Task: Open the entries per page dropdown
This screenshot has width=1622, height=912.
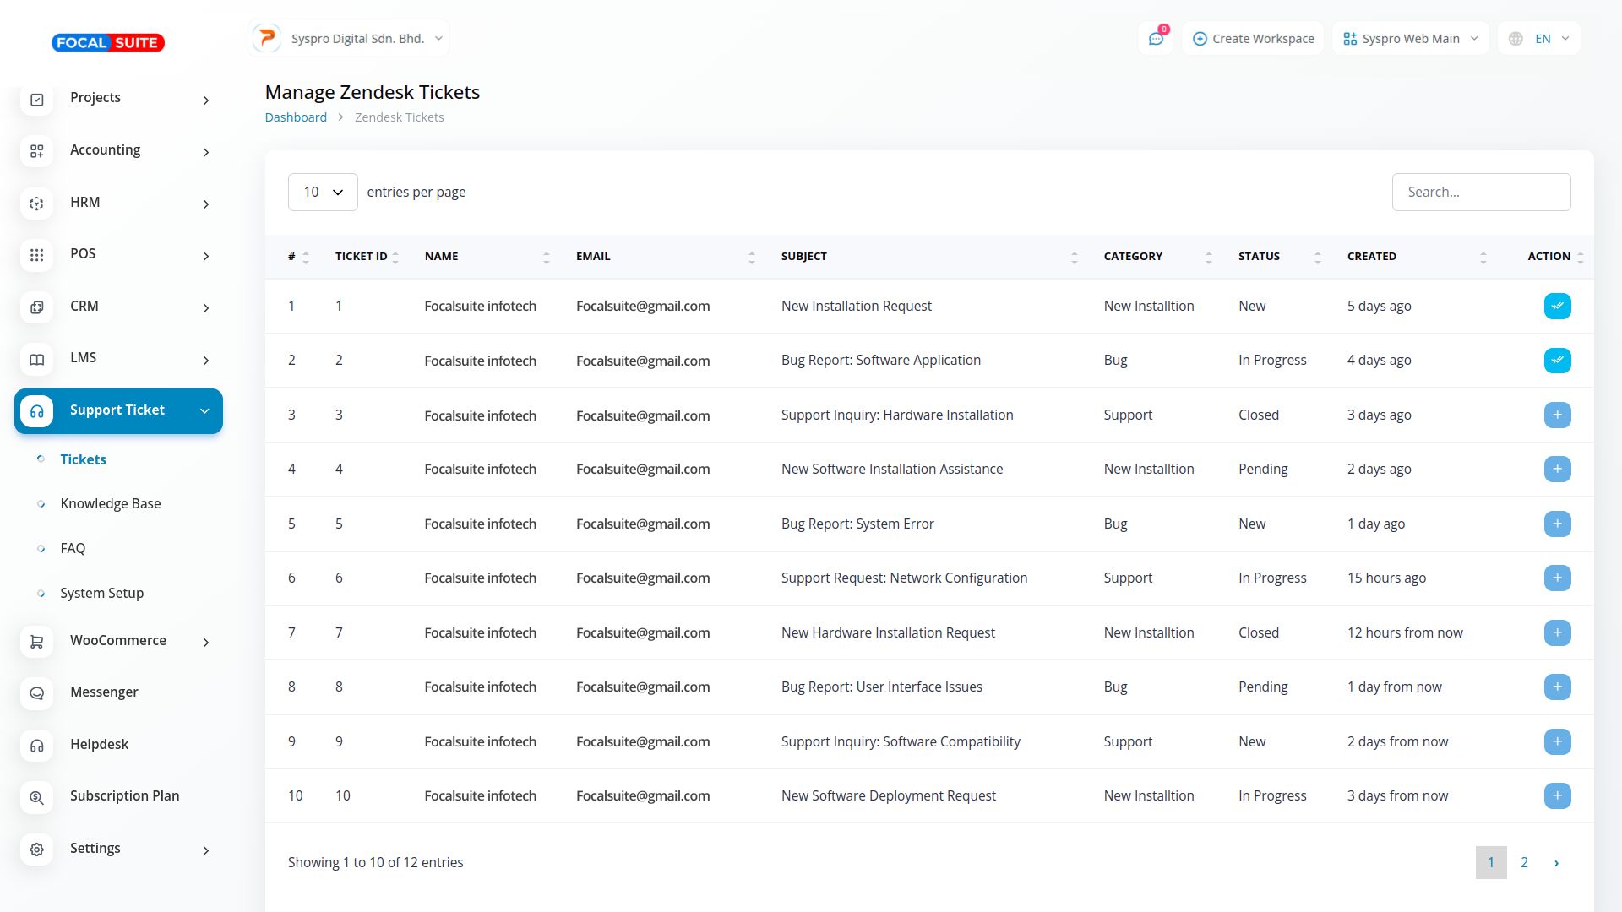Action: point(323,193)
